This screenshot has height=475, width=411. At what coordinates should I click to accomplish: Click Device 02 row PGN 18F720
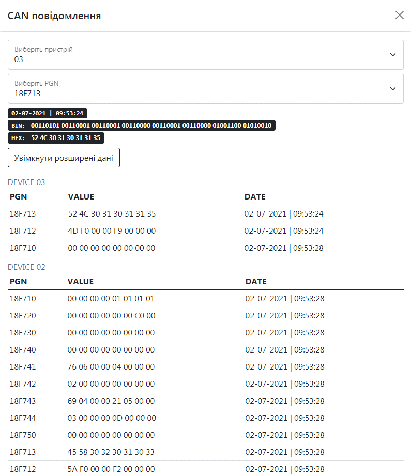pos(205,316)
